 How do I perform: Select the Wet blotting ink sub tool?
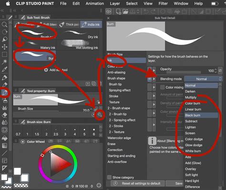tap(78, 45)
